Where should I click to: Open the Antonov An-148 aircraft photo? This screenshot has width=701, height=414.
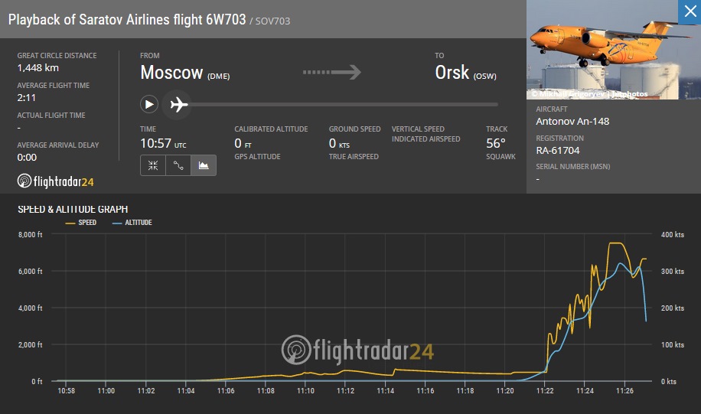(x=605, y=50)
